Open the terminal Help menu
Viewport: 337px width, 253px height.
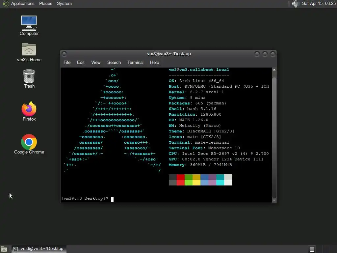pyautogui.click(x=154, y=62)
